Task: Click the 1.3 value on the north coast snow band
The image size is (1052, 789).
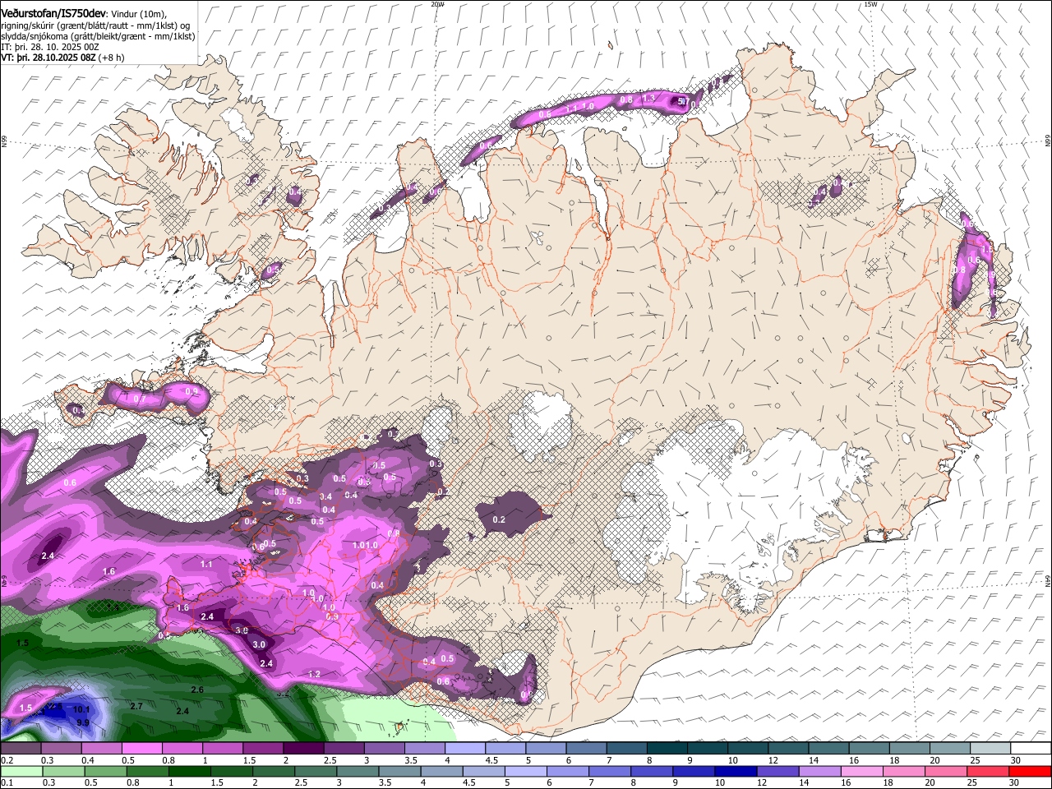Action: tap(648, 98)
